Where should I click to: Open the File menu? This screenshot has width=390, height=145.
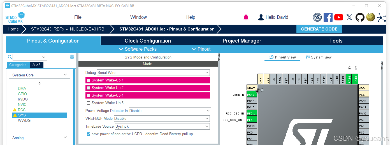pos(78,17)
